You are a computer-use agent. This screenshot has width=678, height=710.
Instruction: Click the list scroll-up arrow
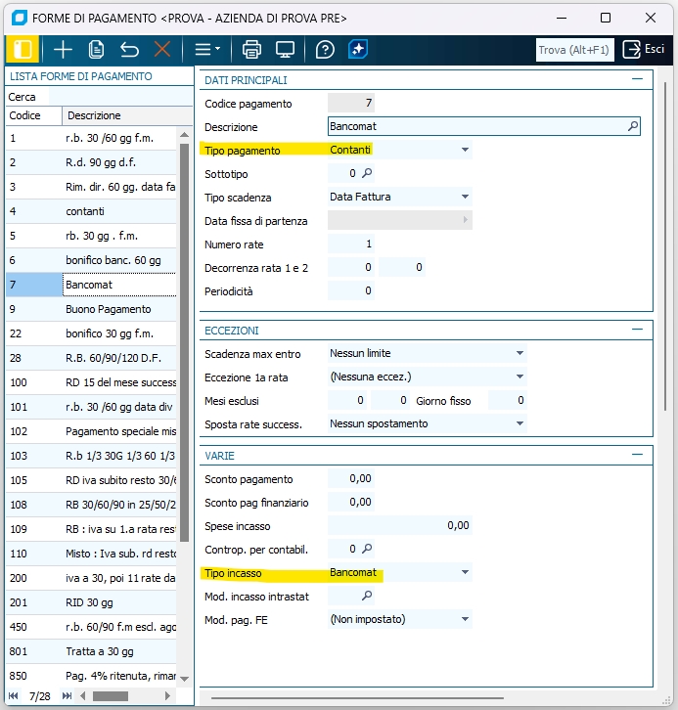coord(184,135)
